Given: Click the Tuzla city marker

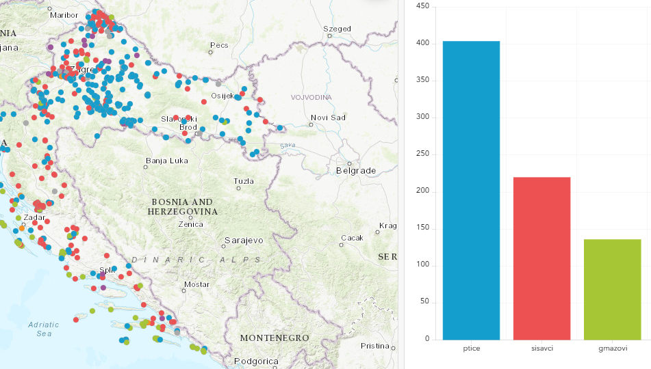Looking at the screenshot, I should coord(239,189).
